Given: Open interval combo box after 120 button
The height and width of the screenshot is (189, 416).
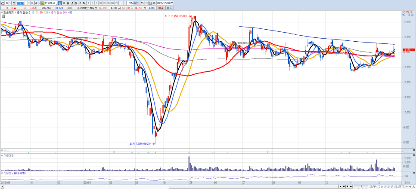Looking at the screenshot, I should click(122, 3).
